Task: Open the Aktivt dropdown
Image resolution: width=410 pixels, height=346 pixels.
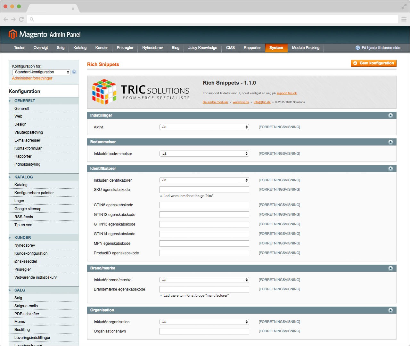Action: click(204, 127)
